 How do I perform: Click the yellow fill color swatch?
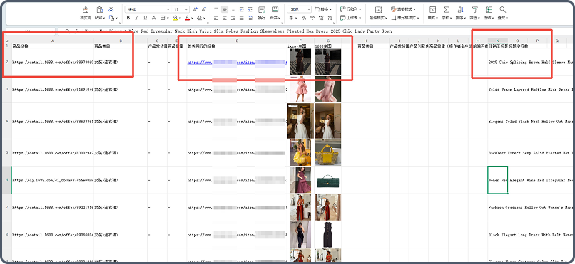[x=175, y=18]
